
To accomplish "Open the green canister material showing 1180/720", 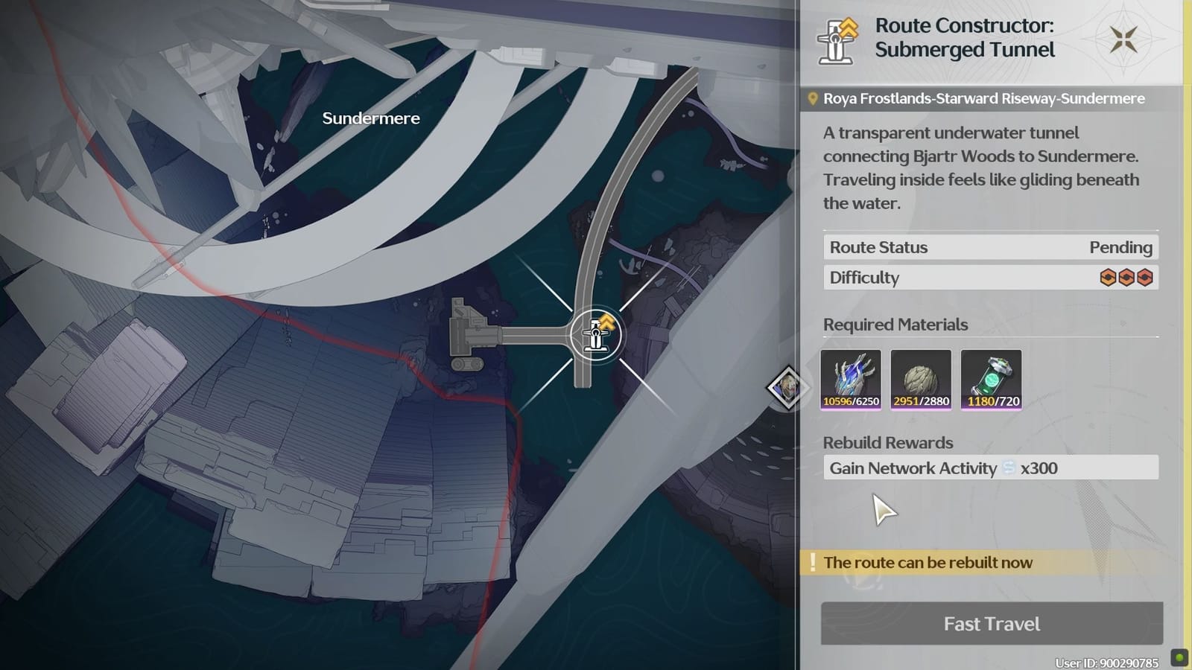I will pyautogui.click(x=991, y=380).
